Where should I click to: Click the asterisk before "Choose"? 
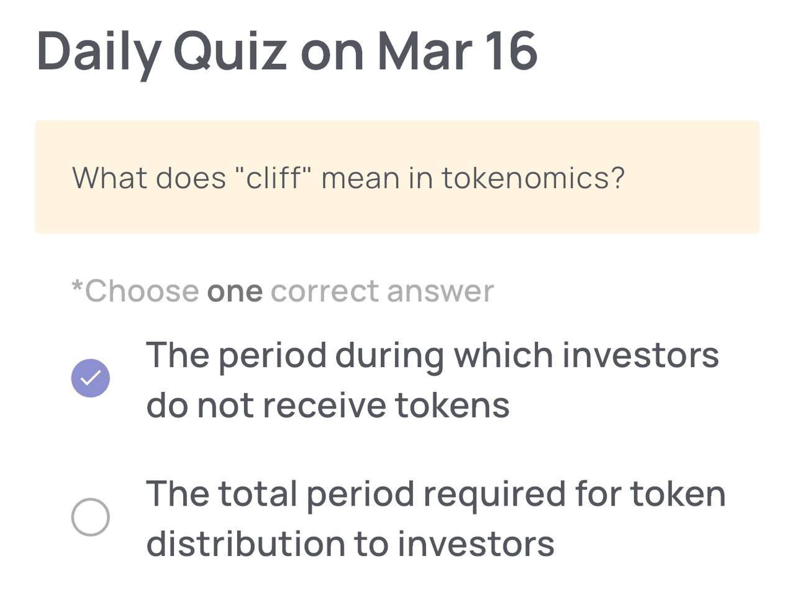pos(76,289)
